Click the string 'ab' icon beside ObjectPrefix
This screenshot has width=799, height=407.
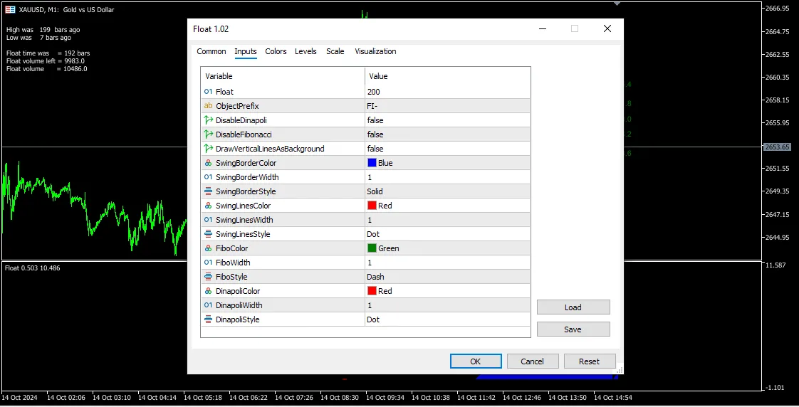coord(208,106)
